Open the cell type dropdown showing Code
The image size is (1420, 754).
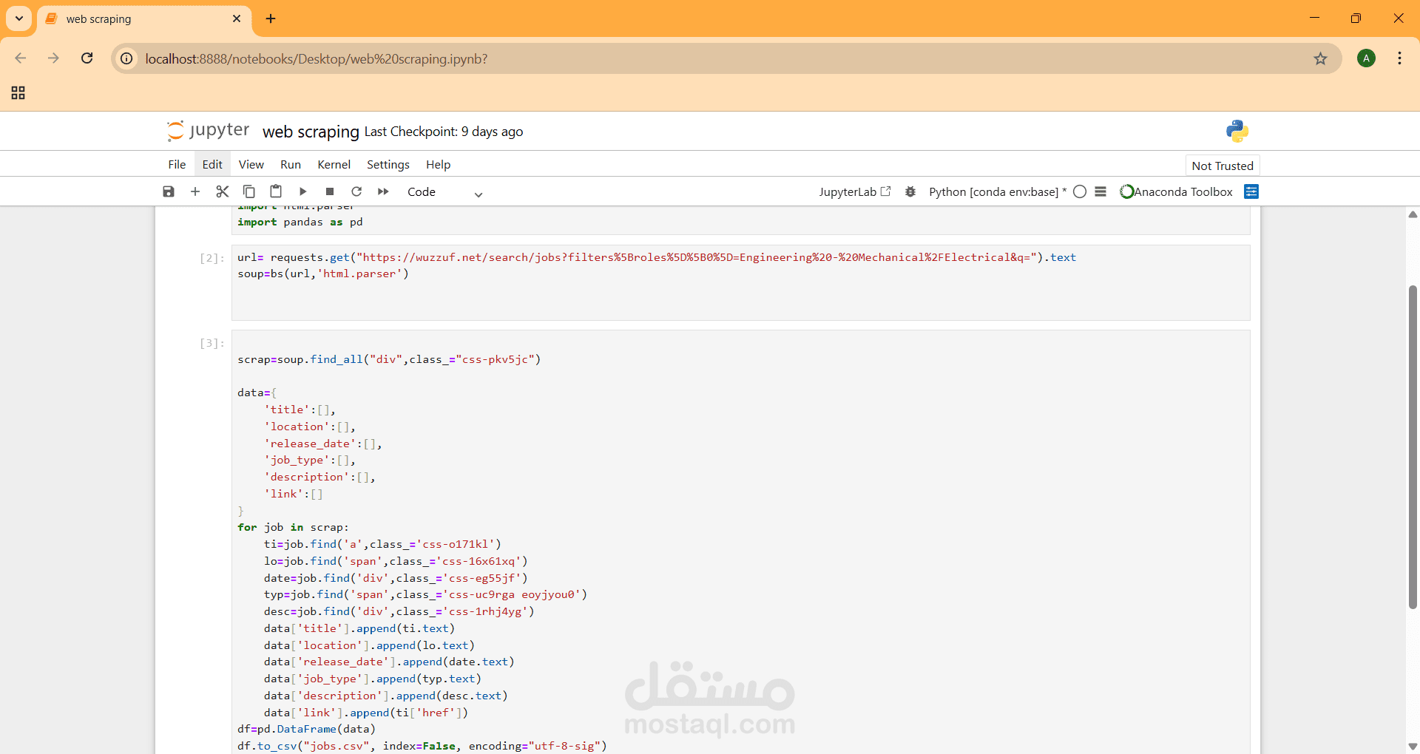(444, 192)
